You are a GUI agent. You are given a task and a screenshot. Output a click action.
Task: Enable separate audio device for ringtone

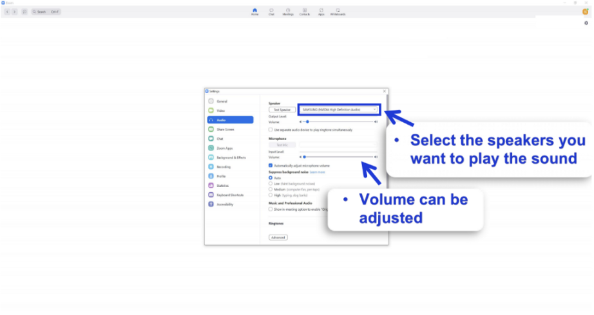271,130
